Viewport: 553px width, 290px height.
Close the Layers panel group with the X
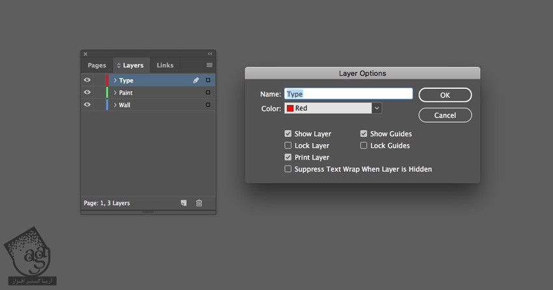(x=85, y=54)
